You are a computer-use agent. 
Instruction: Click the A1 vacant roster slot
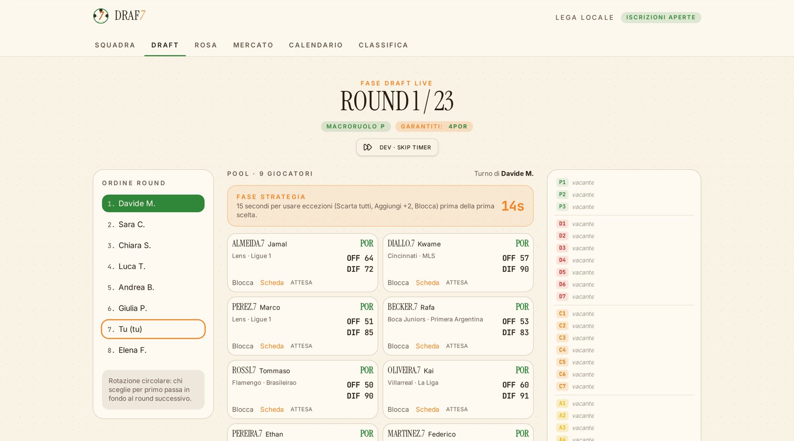(624, 404)
